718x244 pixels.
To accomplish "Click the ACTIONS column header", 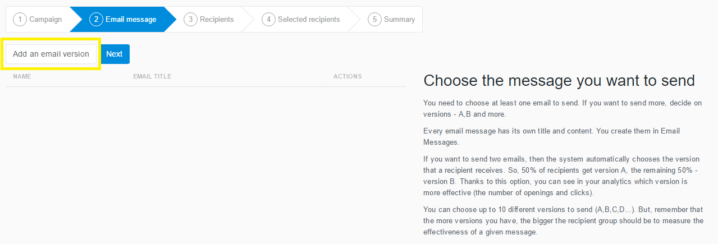I will (347, 76).
